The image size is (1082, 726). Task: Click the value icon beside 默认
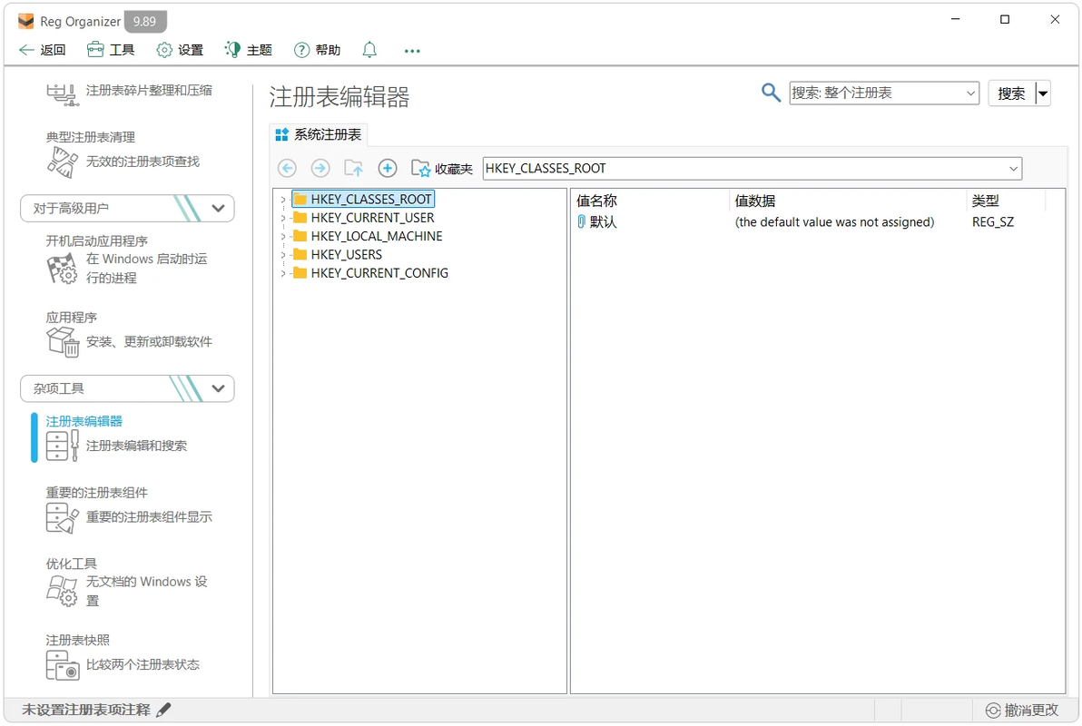coord(581,221)
